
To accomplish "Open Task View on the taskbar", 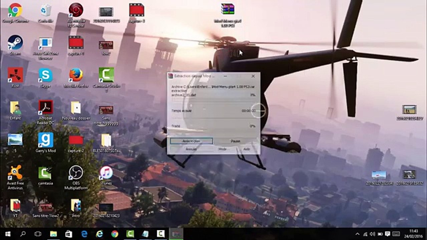I will click(38, 234).
